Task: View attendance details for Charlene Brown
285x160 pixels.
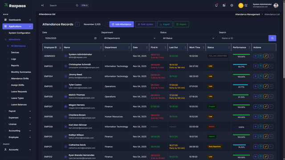Action: (255, 116)
